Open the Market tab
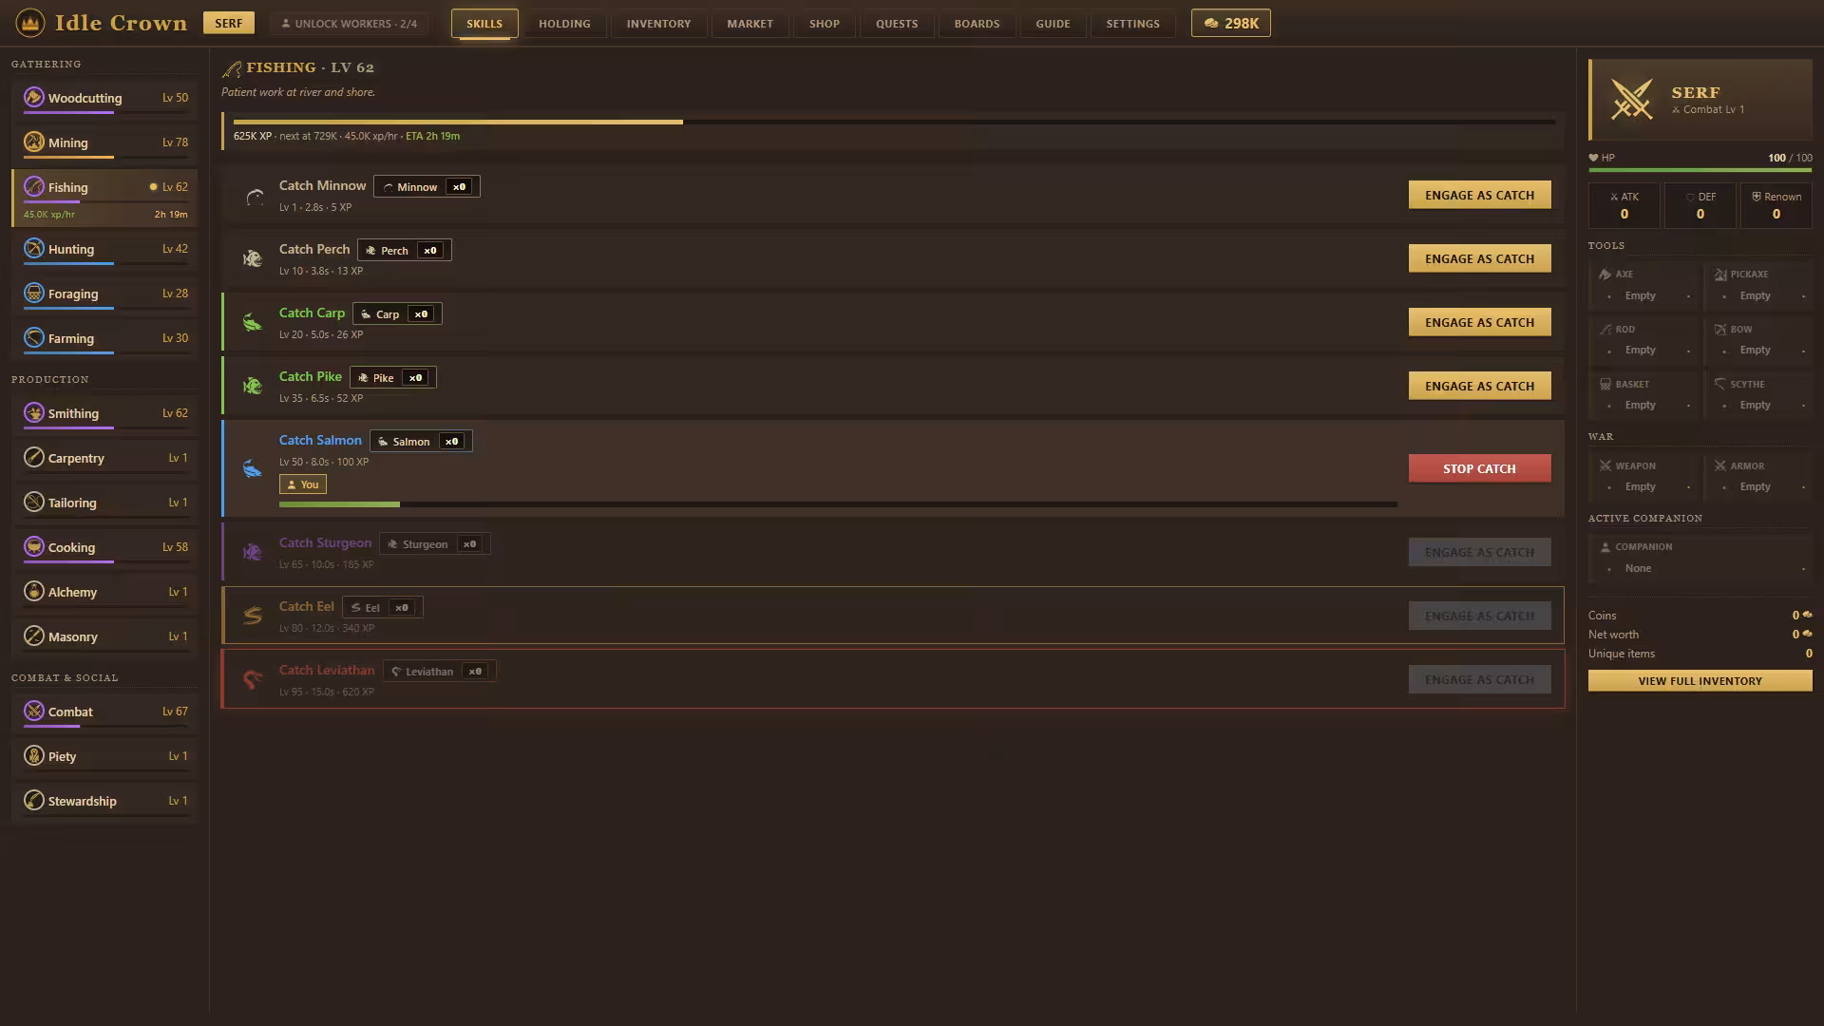The width and height of the screenshot is (1824, 1026). [750, 24]
